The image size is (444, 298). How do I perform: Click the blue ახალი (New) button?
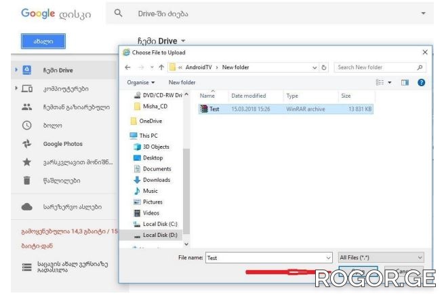coord(43,41)
